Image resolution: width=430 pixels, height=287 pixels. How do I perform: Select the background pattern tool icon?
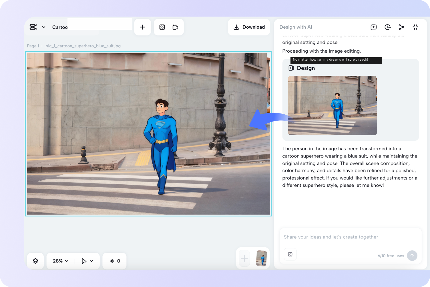(x=162, y=27)
